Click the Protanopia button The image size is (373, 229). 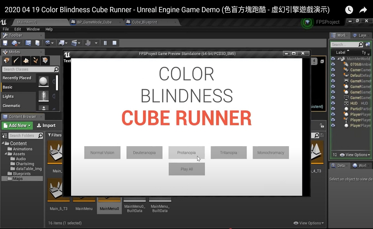click(186, 153)
